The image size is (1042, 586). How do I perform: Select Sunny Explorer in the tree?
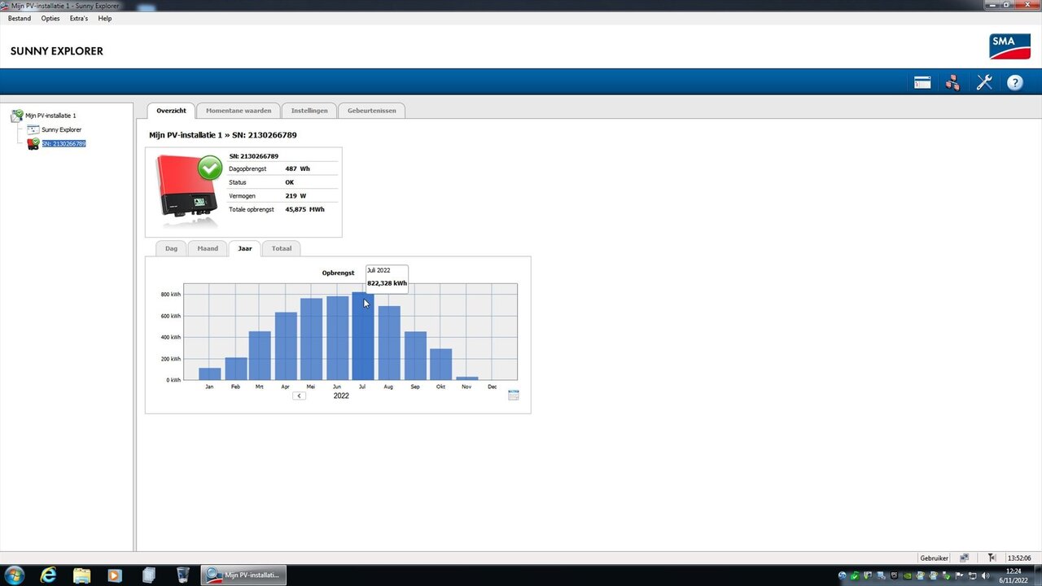(61, 129)
